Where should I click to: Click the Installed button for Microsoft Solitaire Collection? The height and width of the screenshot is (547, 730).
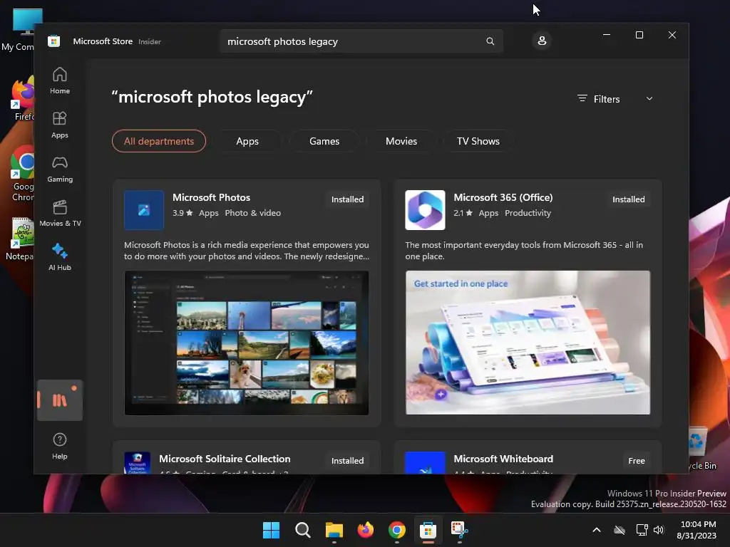[347, 461]
